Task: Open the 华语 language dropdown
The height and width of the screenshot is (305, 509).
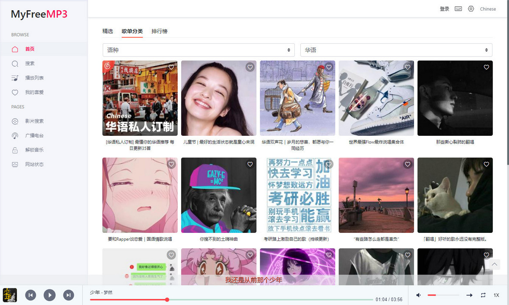Action: click(x=396, y=50)
